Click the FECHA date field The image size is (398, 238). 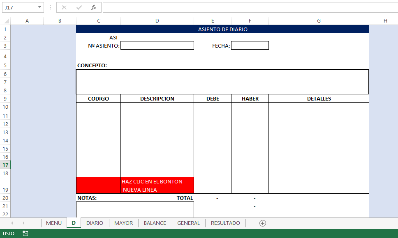pyautogui.click(x=250, y=46)
